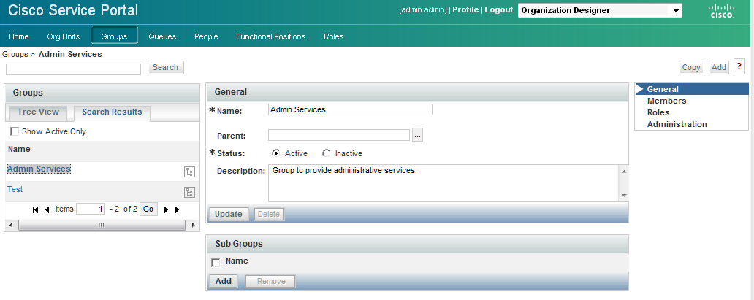Select the Inactive status radio button
This screenshot has height=300, width=754.
327,153
